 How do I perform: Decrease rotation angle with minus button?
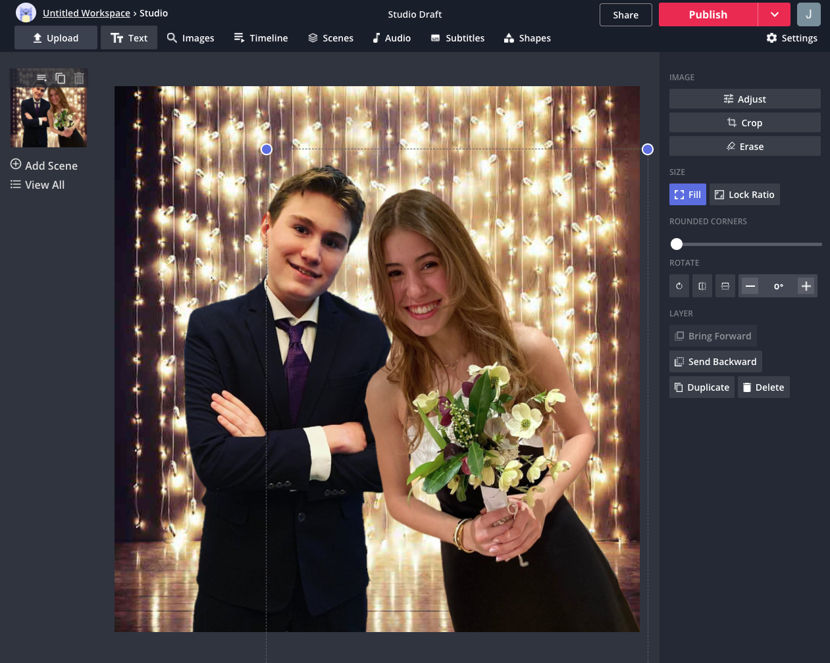[750, 286]
